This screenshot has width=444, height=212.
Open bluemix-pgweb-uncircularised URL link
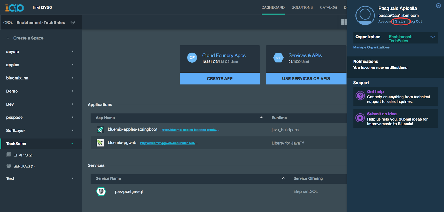169,143
